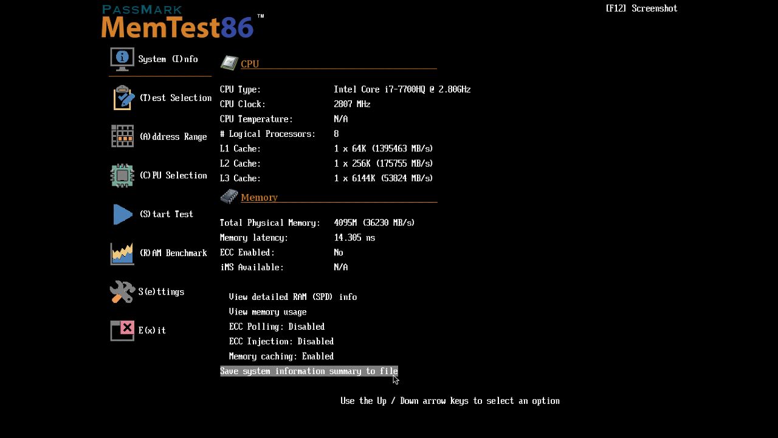778x438 pixels.
Task: Click L2 Cache 1 x 256K value
Action: (x=384, y=164)
